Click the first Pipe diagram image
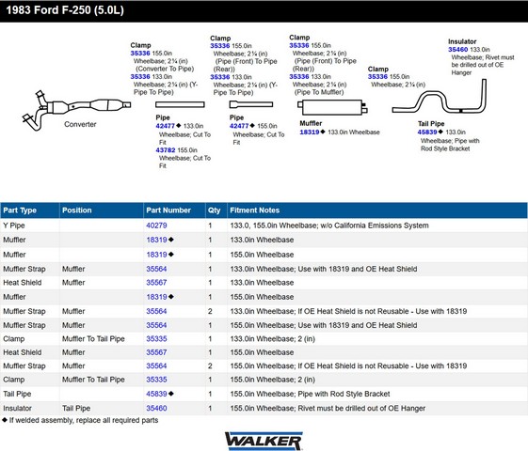528x451 pixels. (x=180, y=104)
